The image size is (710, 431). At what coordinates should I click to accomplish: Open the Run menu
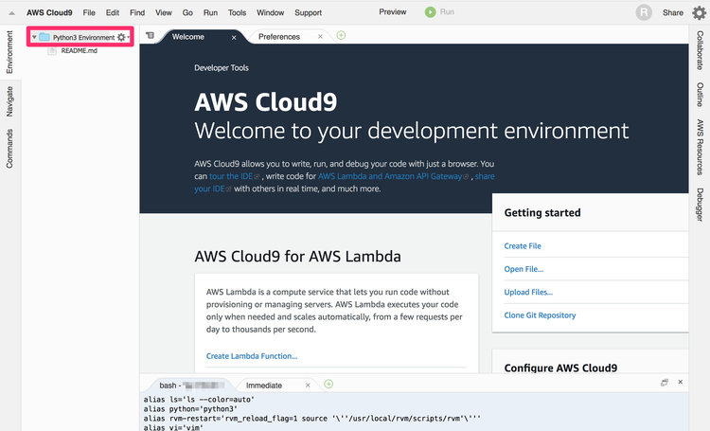coord(210,12)
